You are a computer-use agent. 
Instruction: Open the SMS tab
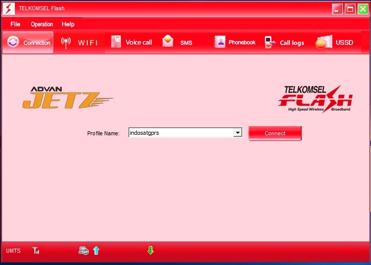click(178, 43)
